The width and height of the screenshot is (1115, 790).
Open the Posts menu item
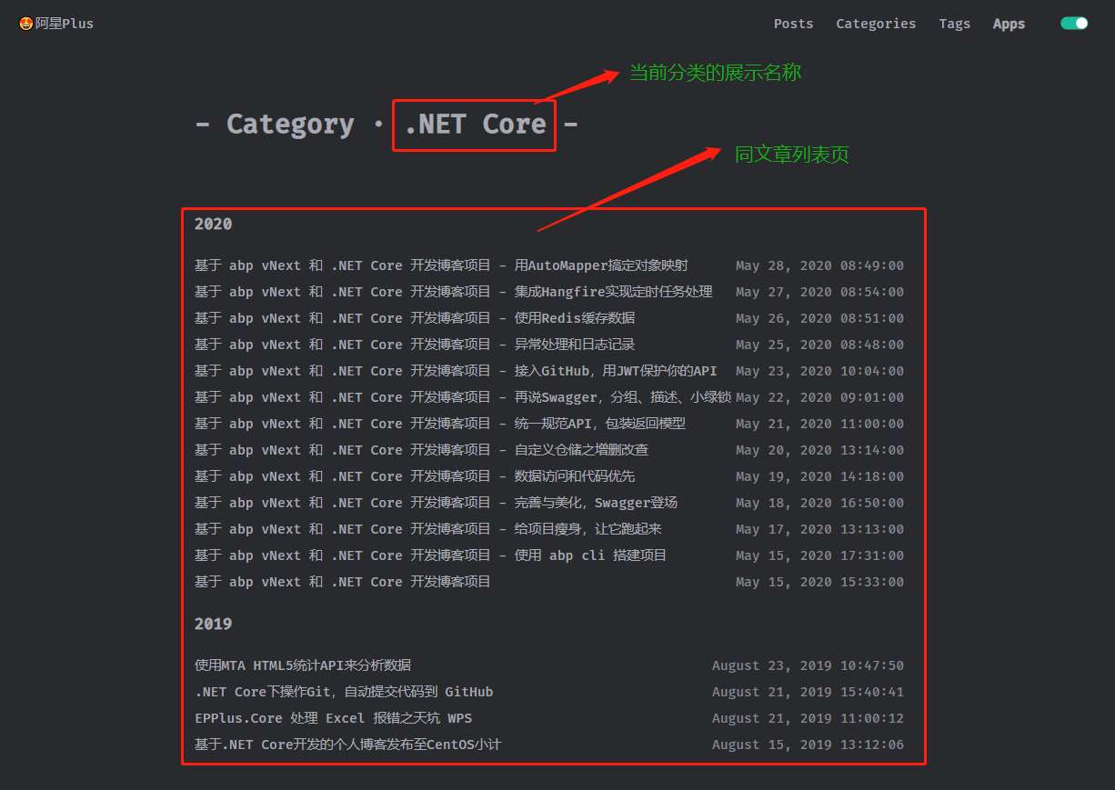pos(793,24)
